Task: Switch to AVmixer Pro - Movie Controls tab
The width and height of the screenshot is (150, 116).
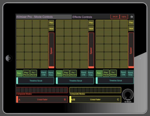Action: coord(44,17)
